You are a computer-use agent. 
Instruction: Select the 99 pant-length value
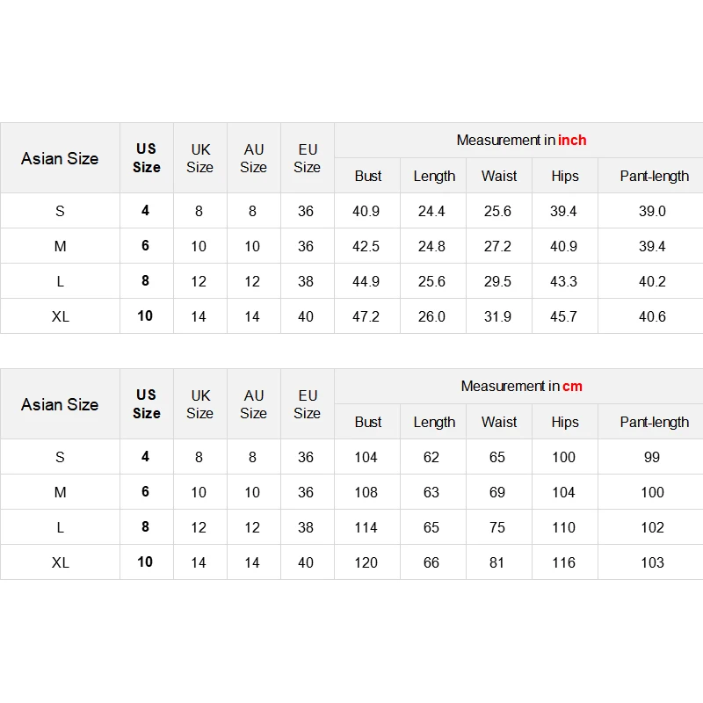652,457
